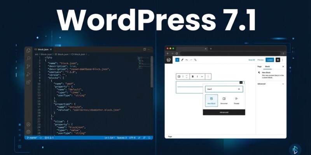311x155 pixels.
Task: Reload the page in the browser
Action: click(177, 53)
